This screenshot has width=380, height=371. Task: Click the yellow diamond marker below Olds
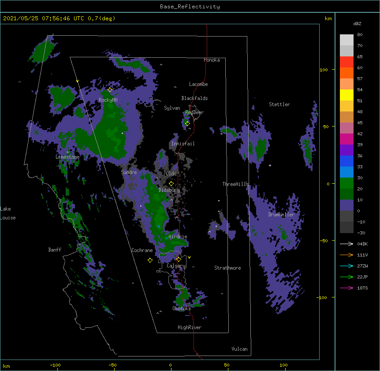tap(171, 183)
